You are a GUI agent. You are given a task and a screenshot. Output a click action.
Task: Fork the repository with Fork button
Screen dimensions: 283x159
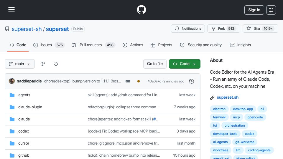click(x=224, y=29)
